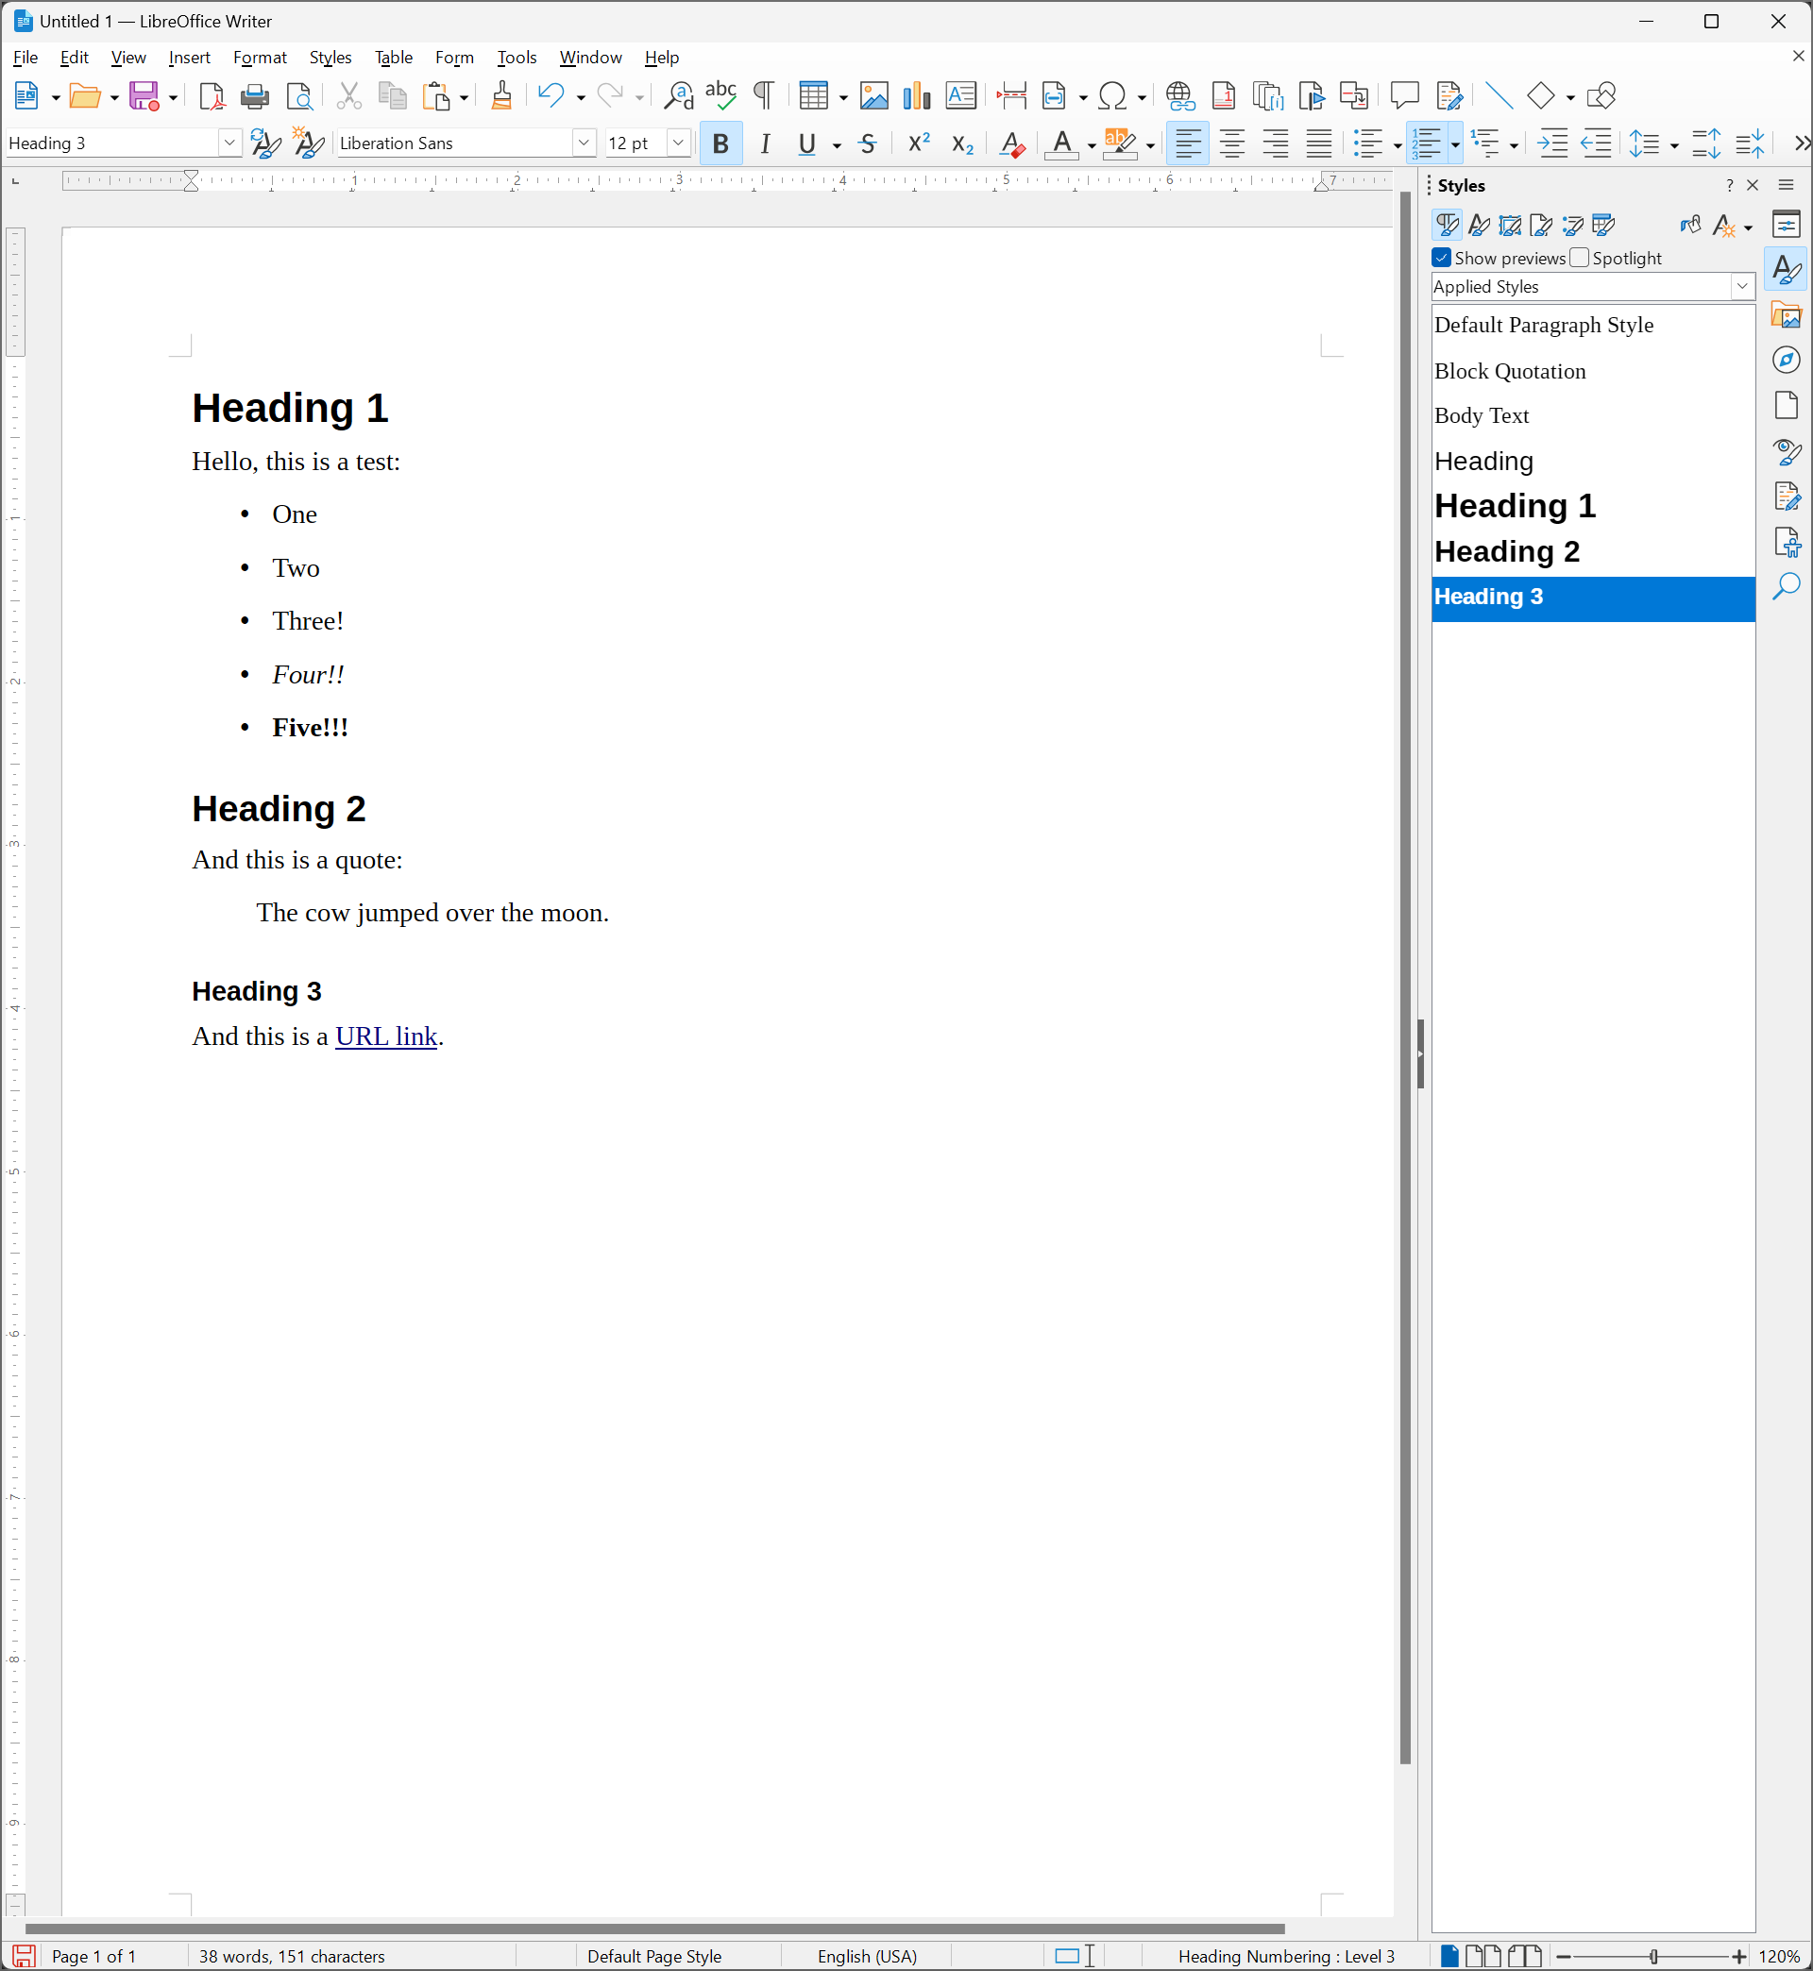Click the URL link hyperlink in the document
1813x1971 pixels.
point(385,1036)
